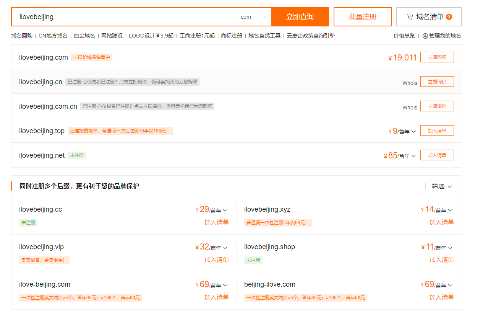
Task: Expand the 筛选 filter dropdown
Action: tap(442, 186)
